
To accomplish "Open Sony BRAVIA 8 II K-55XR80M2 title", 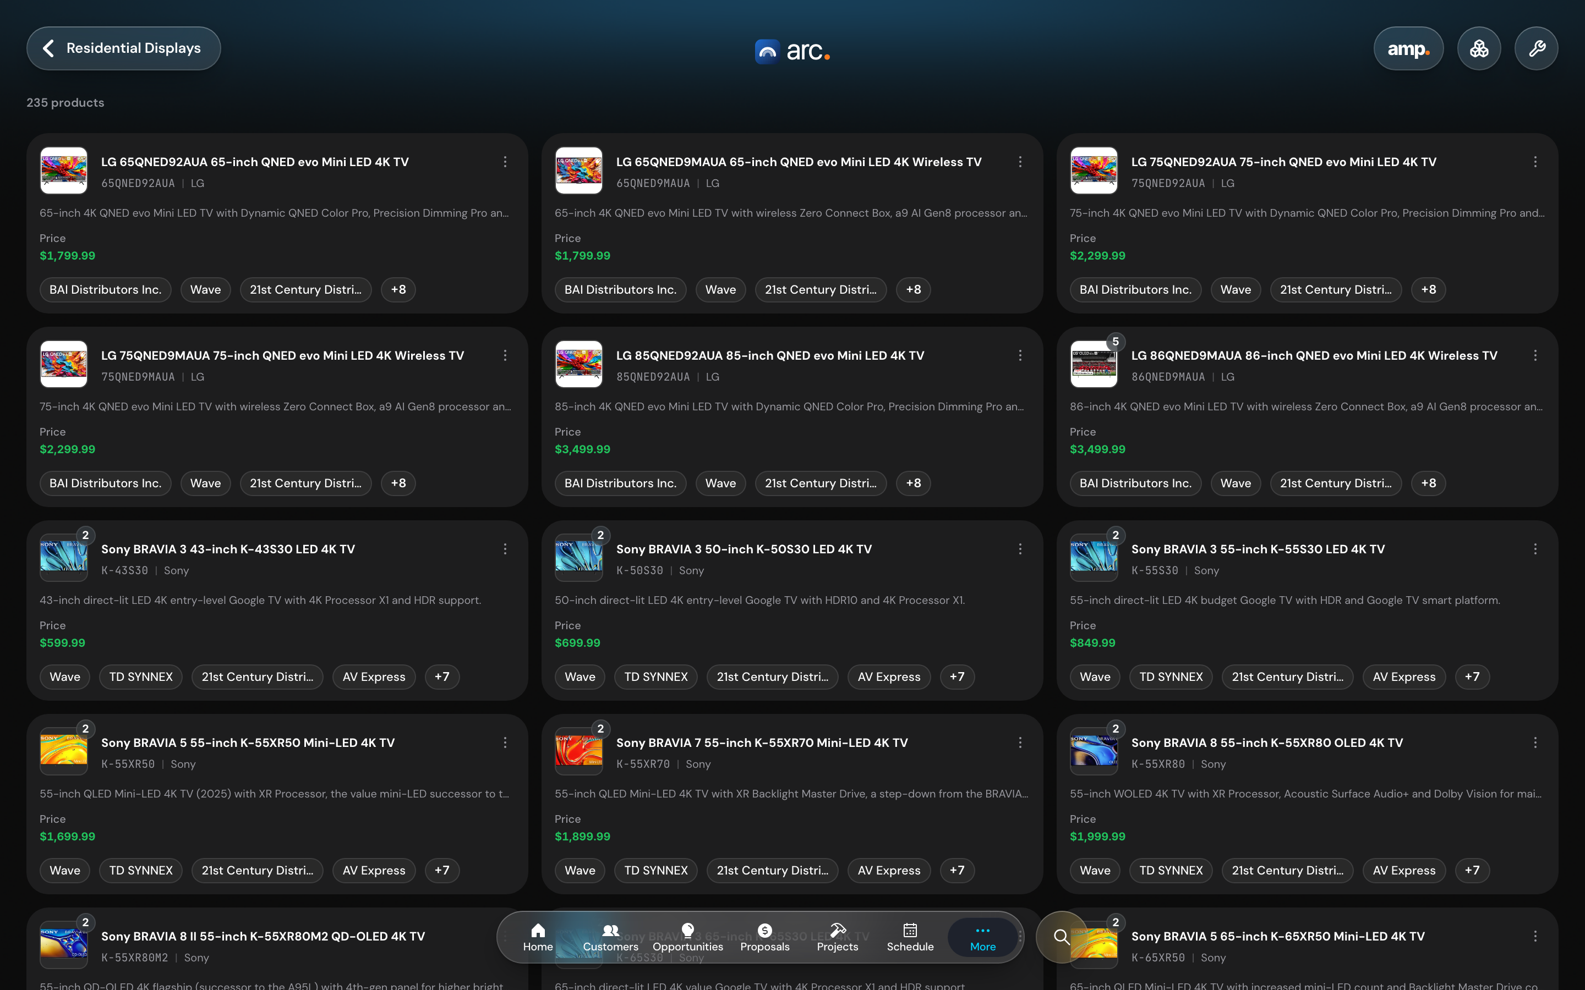I will coord(263,936).
